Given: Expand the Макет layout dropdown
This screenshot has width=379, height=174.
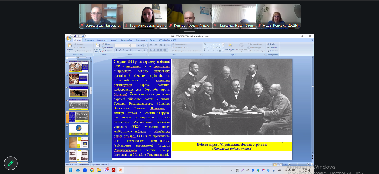Looking at the screenshot, I should 107,44.
